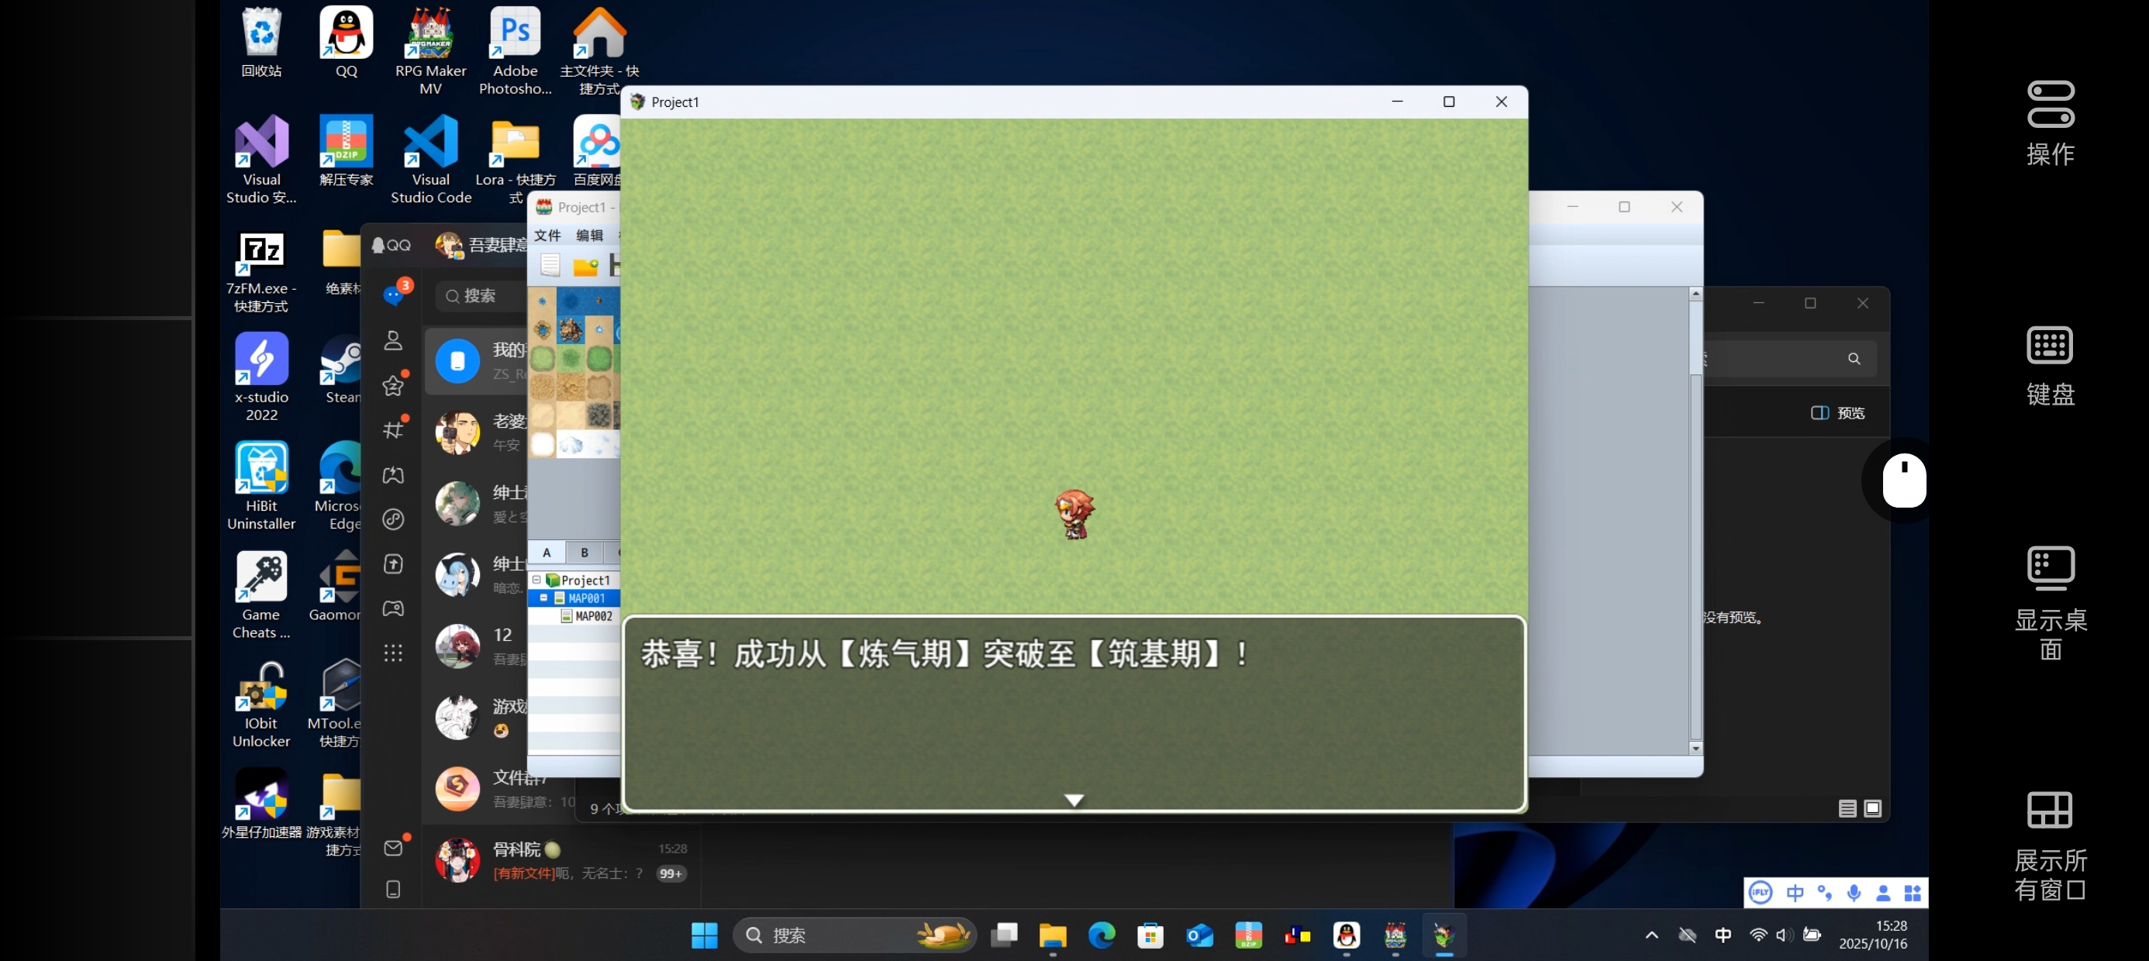Screen dimensions: 2149x961
Task: Click the RPG Maker MV taskbar icon
Action: point(1395,935)
